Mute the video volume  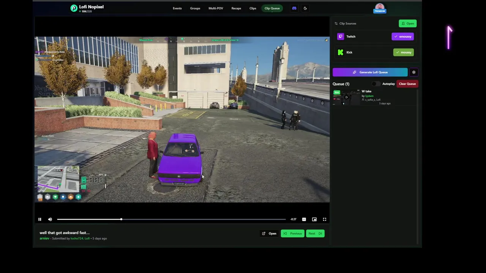pyautogui.click(x=50, y=219)
